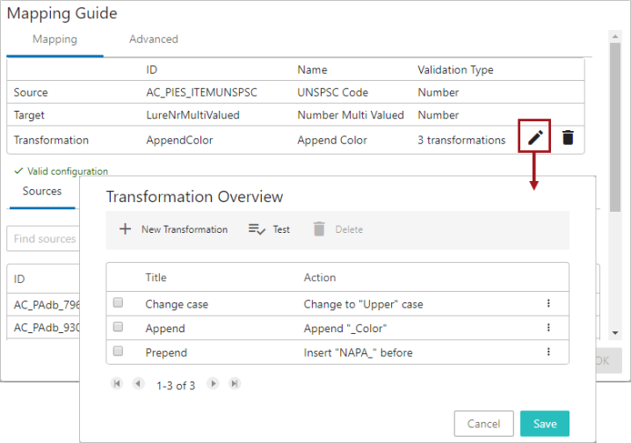Click the Target row label
631x443 pixels.
coord(29,115)
